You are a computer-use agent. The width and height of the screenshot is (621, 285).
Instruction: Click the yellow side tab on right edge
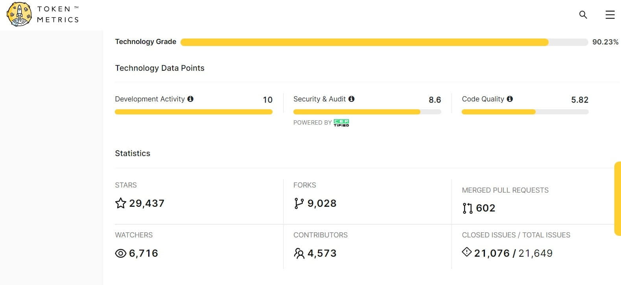click(617, 199)
